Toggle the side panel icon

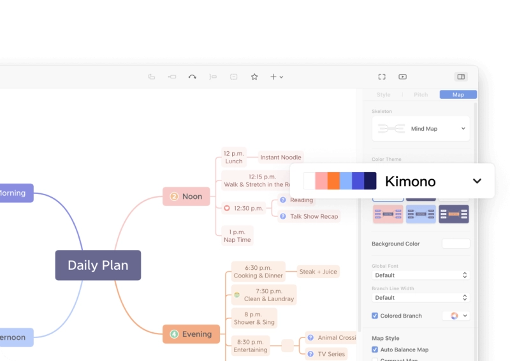[x=461, y=77]
